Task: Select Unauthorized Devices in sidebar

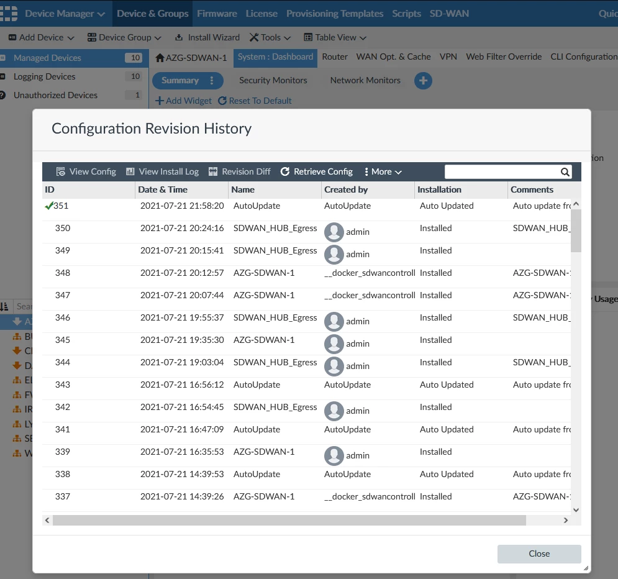Action: point(74,95)
